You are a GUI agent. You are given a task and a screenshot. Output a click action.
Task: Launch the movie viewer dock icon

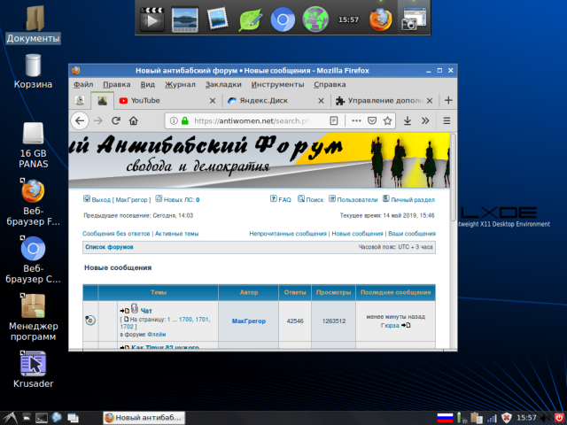pos(185,19)
